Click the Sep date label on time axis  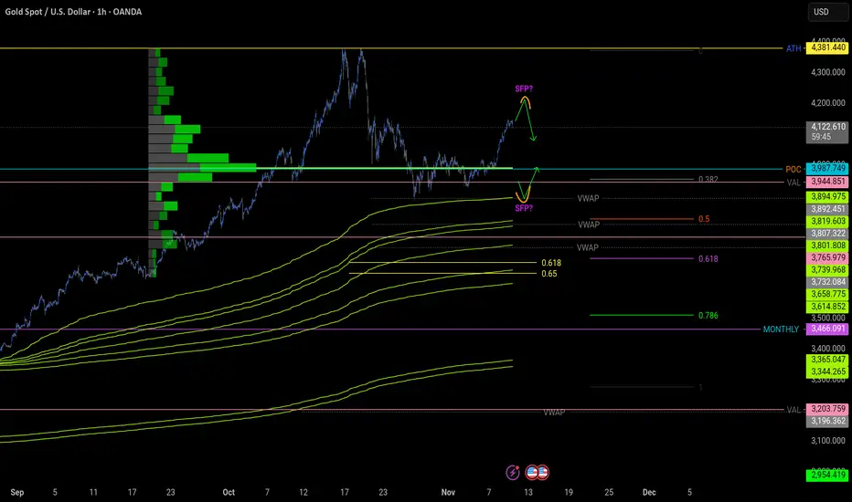(16, 492)
